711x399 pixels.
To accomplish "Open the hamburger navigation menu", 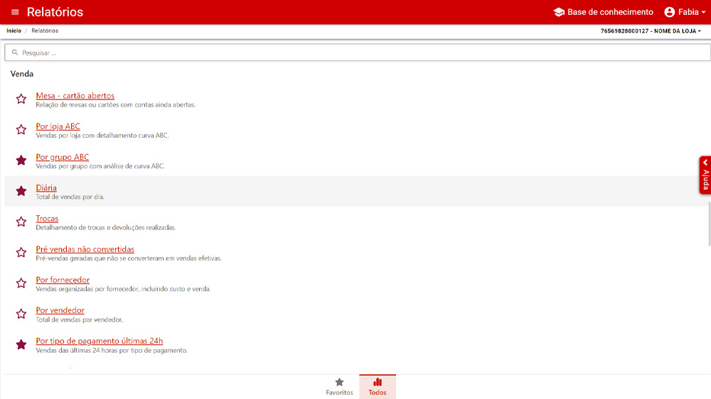I will 15,12.
